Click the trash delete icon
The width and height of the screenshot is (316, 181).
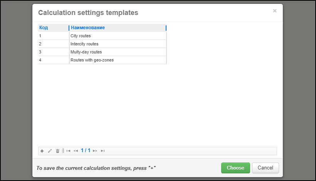pos(57,151)
